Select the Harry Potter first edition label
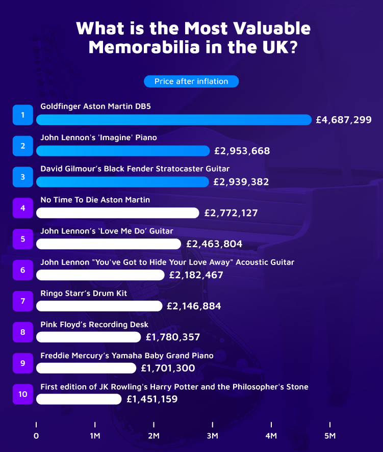383x452 pixels. pos(174,387)
